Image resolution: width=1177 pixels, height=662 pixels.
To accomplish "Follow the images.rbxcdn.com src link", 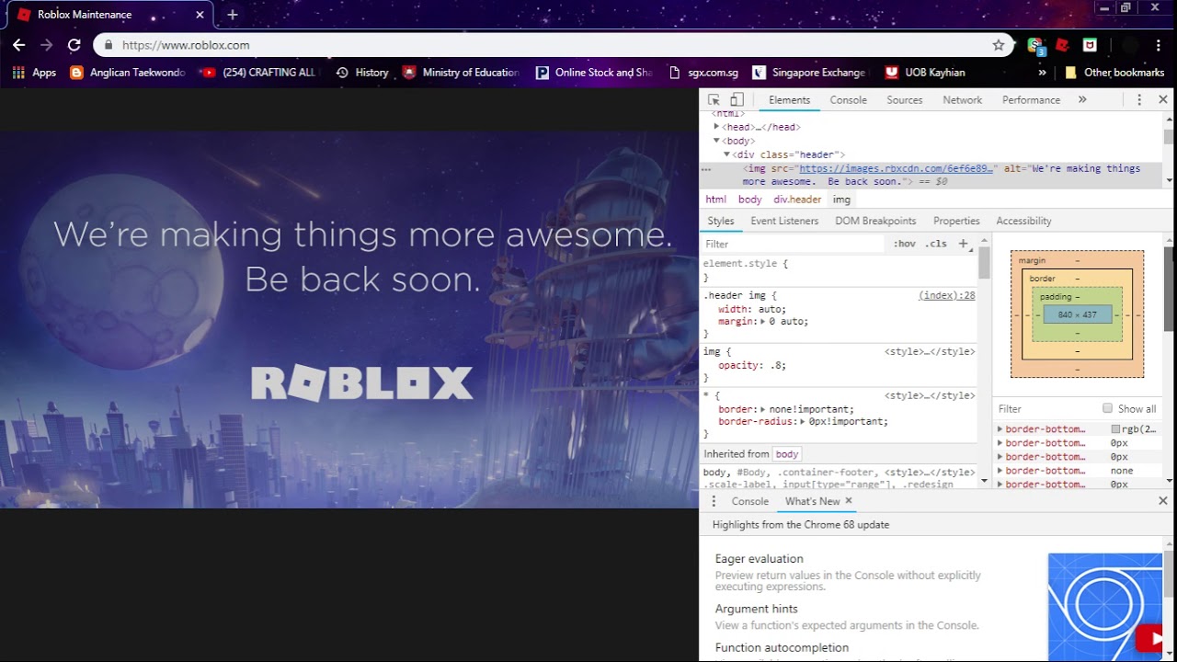I will coord(897,168).
